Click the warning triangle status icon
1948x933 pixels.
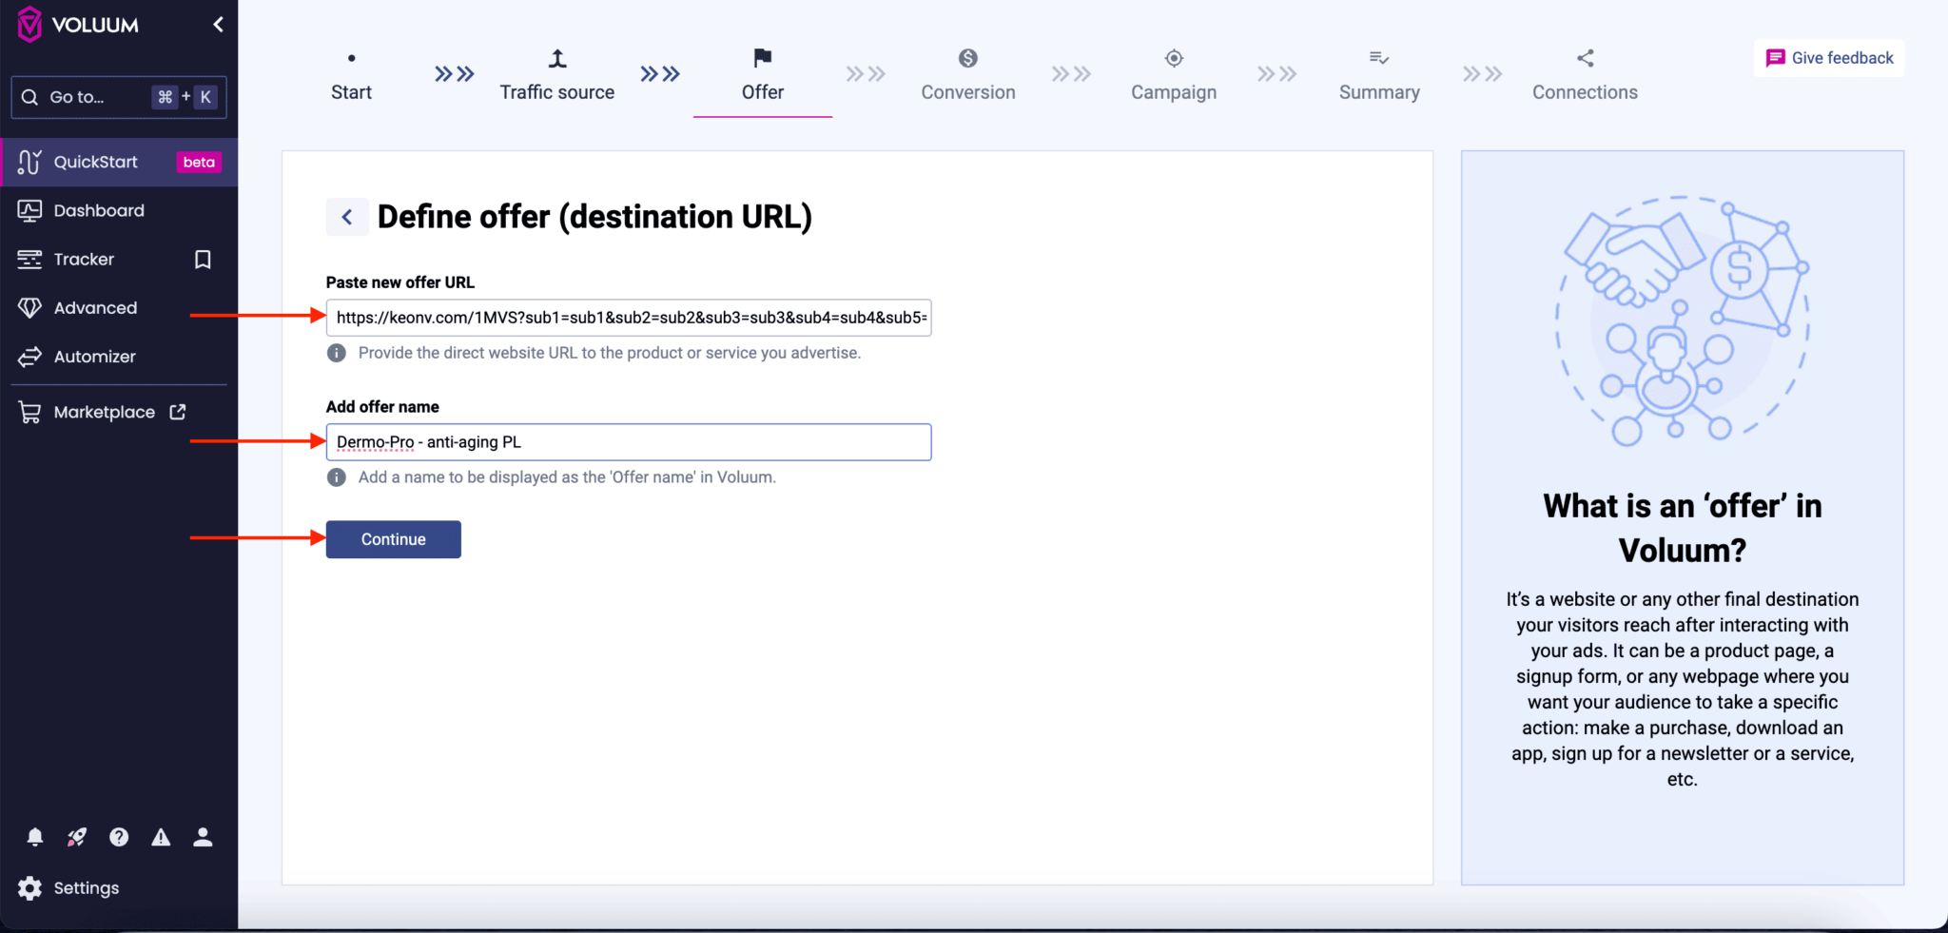[161, 837]
